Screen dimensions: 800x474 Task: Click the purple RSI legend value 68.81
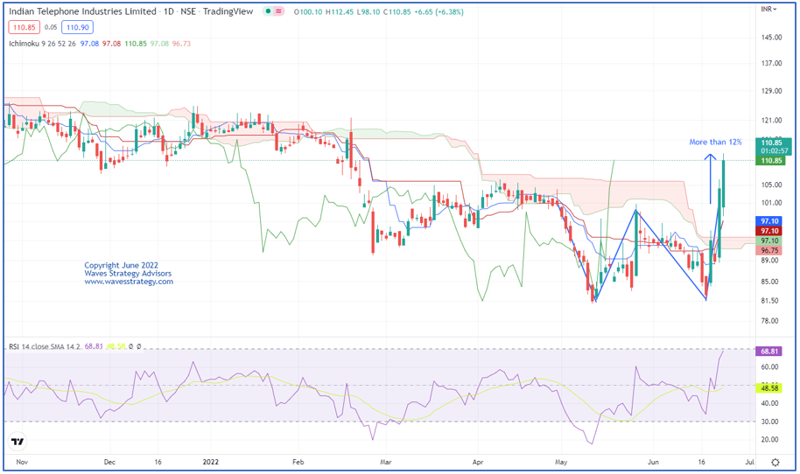pyautogui.click(x=94, y=346)
